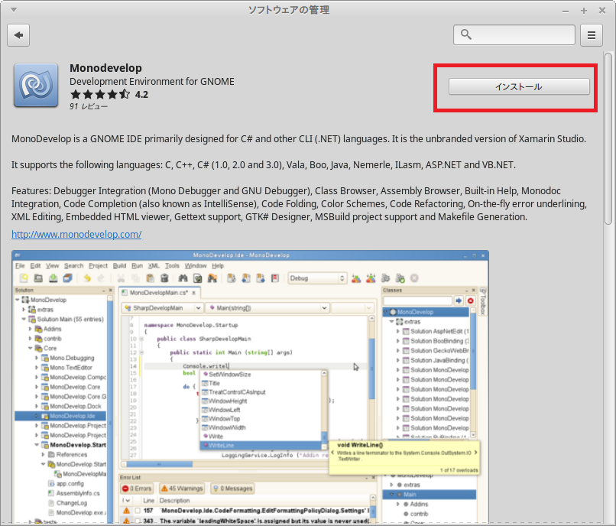Open the monodevelop.com homepage link
Image resolution: width=616 pixels, height=526 pixels.
pyautogui.click(x=76, y=234)
